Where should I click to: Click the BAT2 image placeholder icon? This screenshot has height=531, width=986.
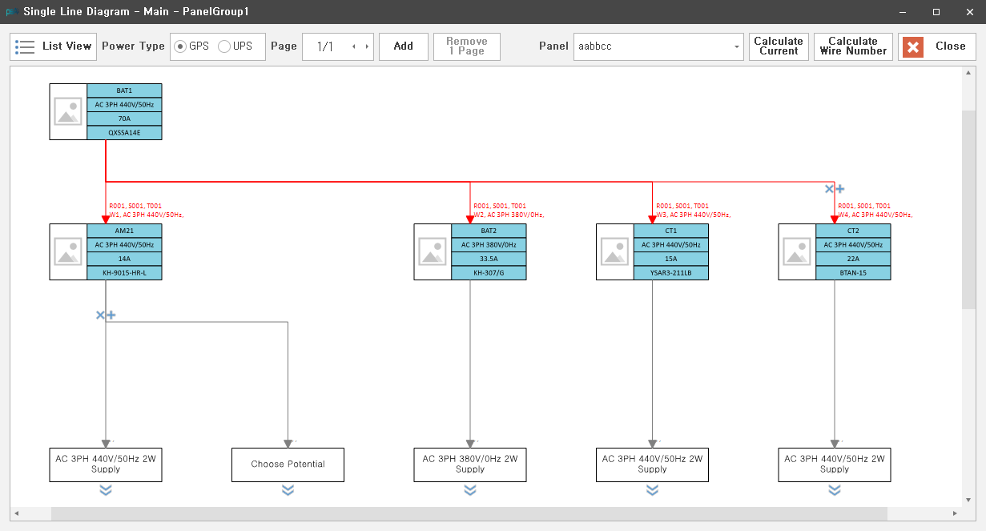(433, 251)
